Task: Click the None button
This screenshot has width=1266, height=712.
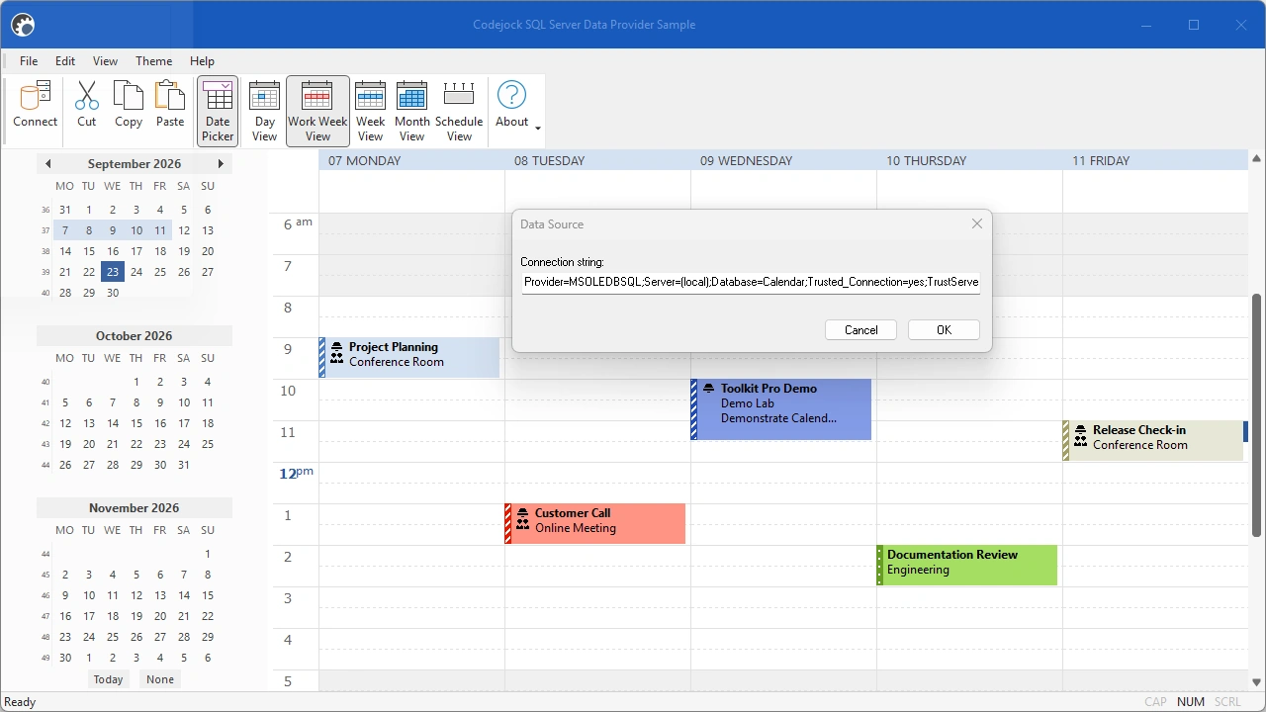Action: click(160, 679)
